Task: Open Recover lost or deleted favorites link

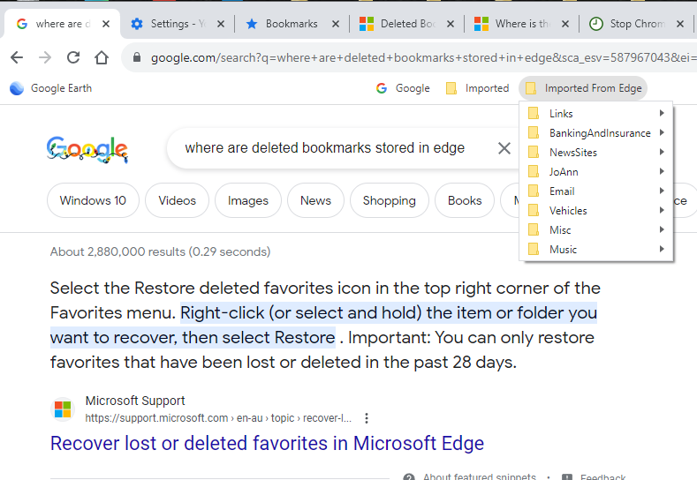Action: pos(267,443)
